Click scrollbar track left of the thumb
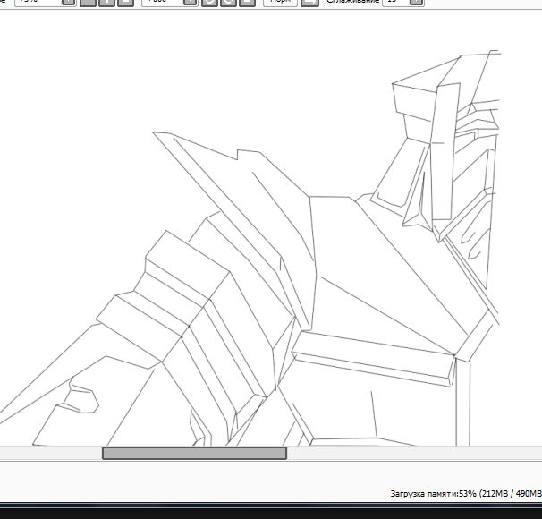This screenshot has width=542, height=519. [50, 454]
